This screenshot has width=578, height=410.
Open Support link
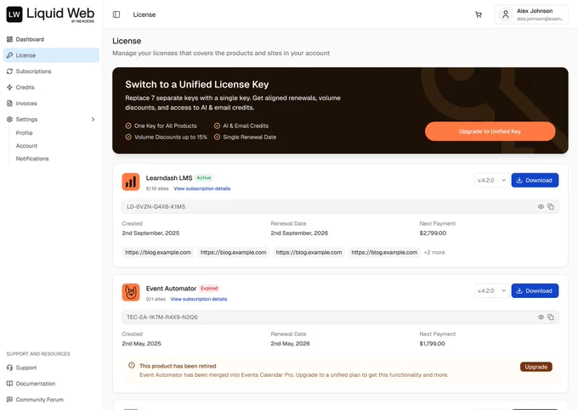click(26, 368)
